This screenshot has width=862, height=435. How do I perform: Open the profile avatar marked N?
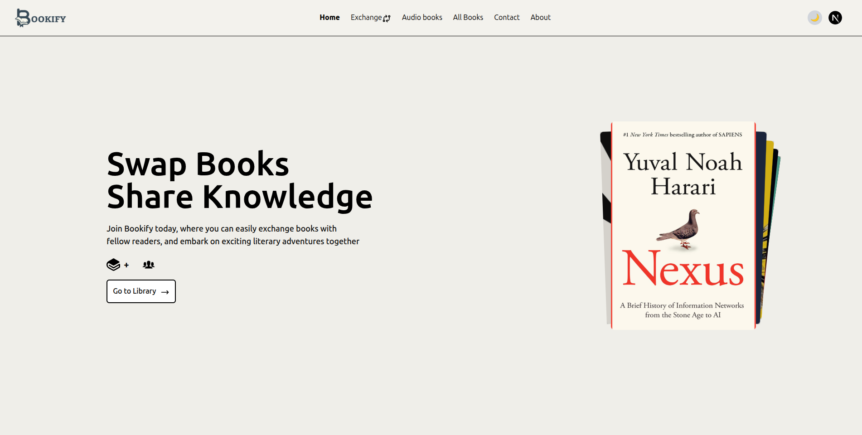pyautogui.click(x=835, y=18)
